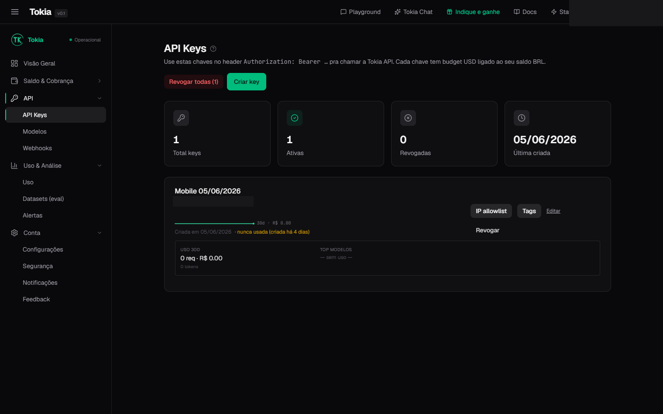Click the X icon on Revogadas card

point(408,118)
